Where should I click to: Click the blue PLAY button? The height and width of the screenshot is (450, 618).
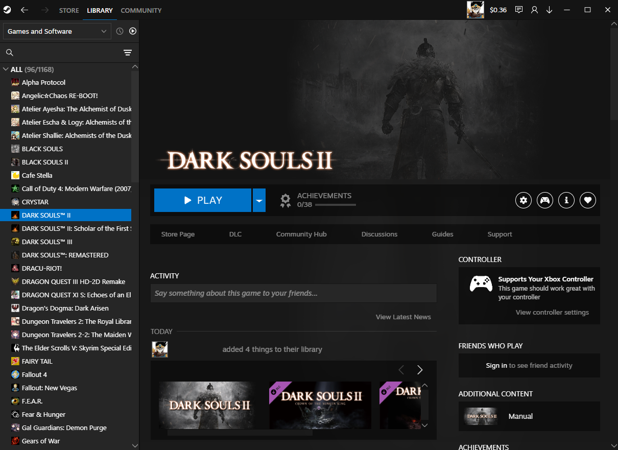203,200
